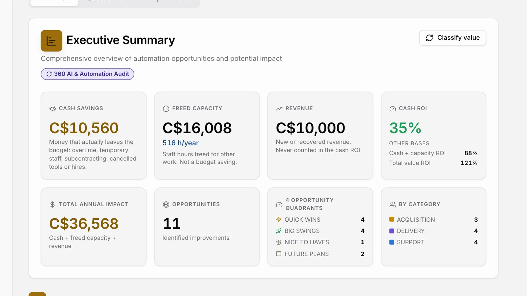Click the target icon beside Opportunities
This screenshot has height=296, width=527.
(166, 205)
